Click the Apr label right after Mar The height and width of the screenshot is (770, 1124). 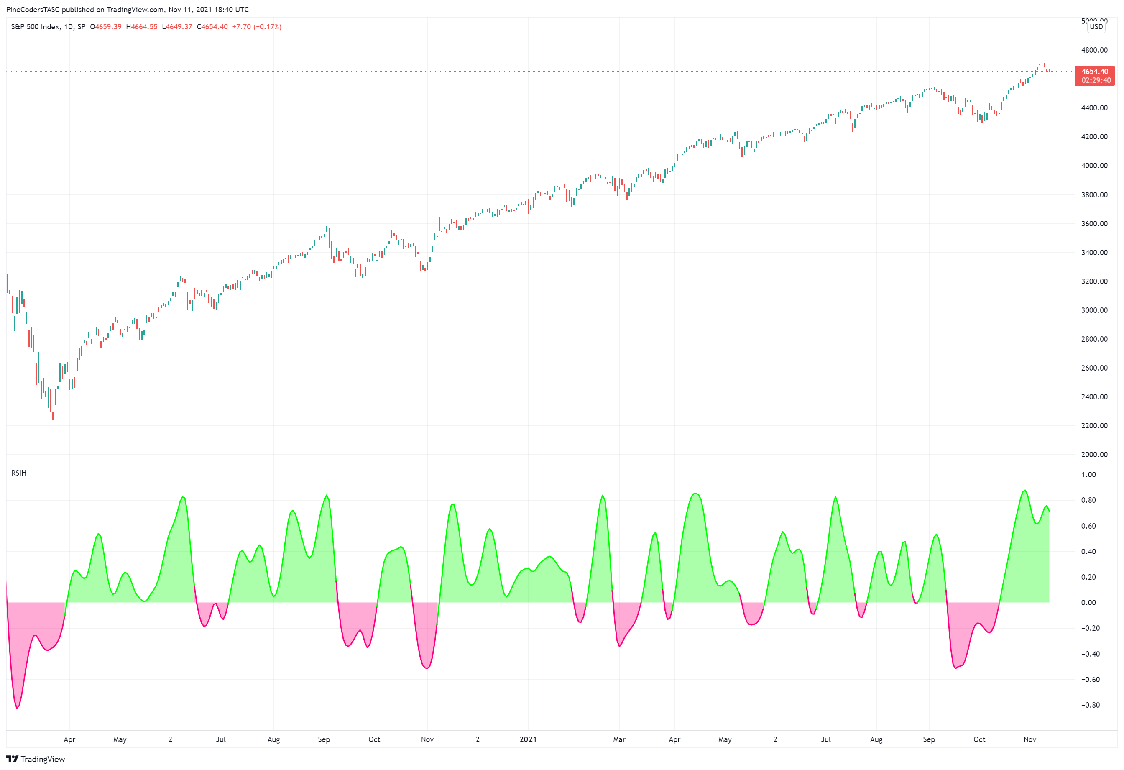tap(674, 739)
